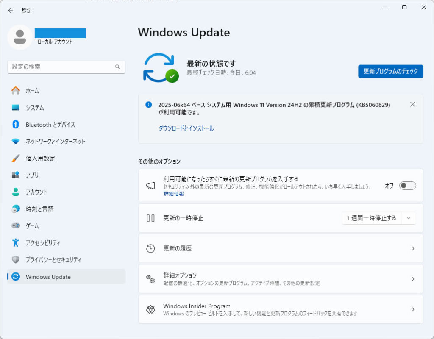The width and height of the screenshot is (434, 339).
Task: Click the blue info icon on KB5060829 notice
Action: pos(149,105)
